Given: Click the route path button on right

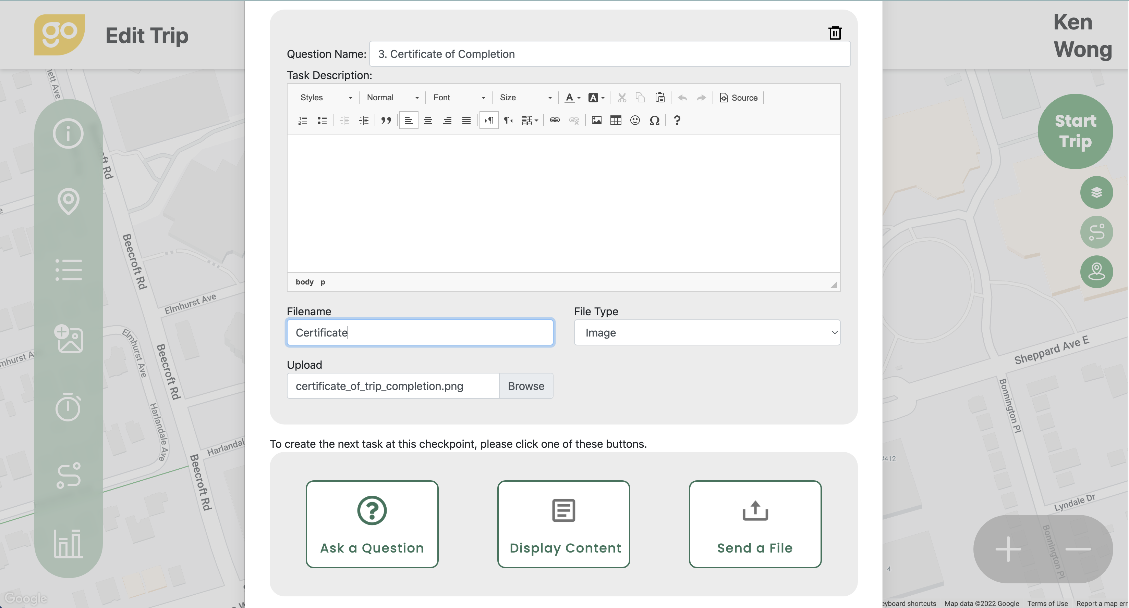Looking at the screenshot, I should 1096,232.
